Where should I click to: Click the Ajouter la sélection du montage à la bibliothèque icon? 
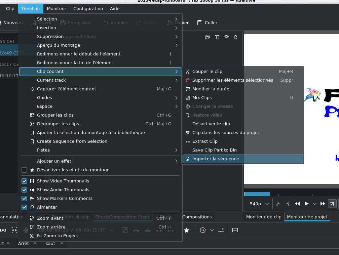(x=32, y=133)
